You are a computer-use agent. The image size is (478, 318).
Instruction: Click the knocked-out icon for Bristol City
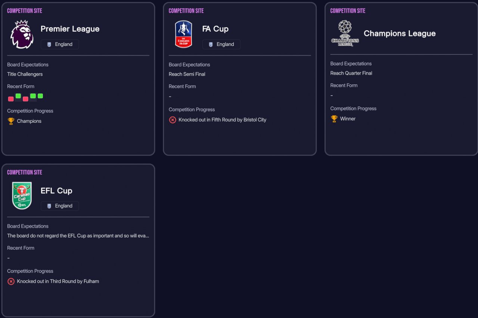click(173, 120)
